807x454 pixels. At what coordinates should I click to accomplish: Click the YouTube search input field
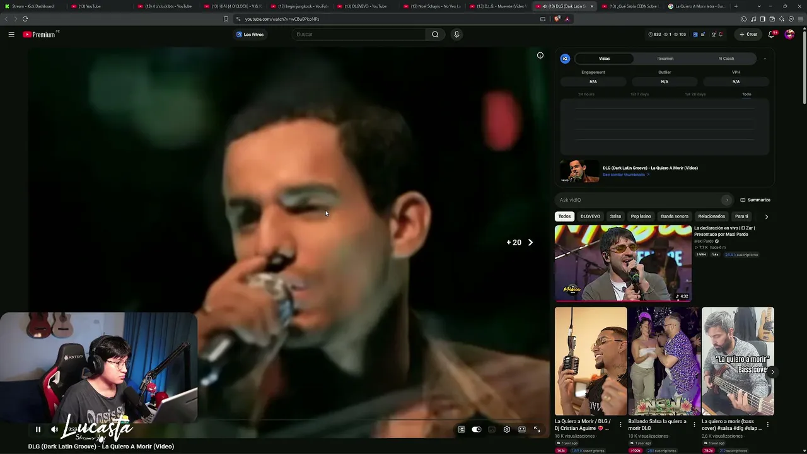pos(360,35)
